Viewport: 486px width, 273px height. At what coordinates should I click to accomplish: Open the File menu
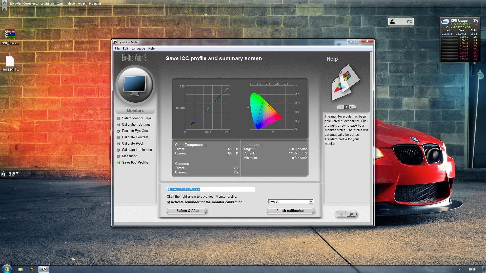[117, 49]
